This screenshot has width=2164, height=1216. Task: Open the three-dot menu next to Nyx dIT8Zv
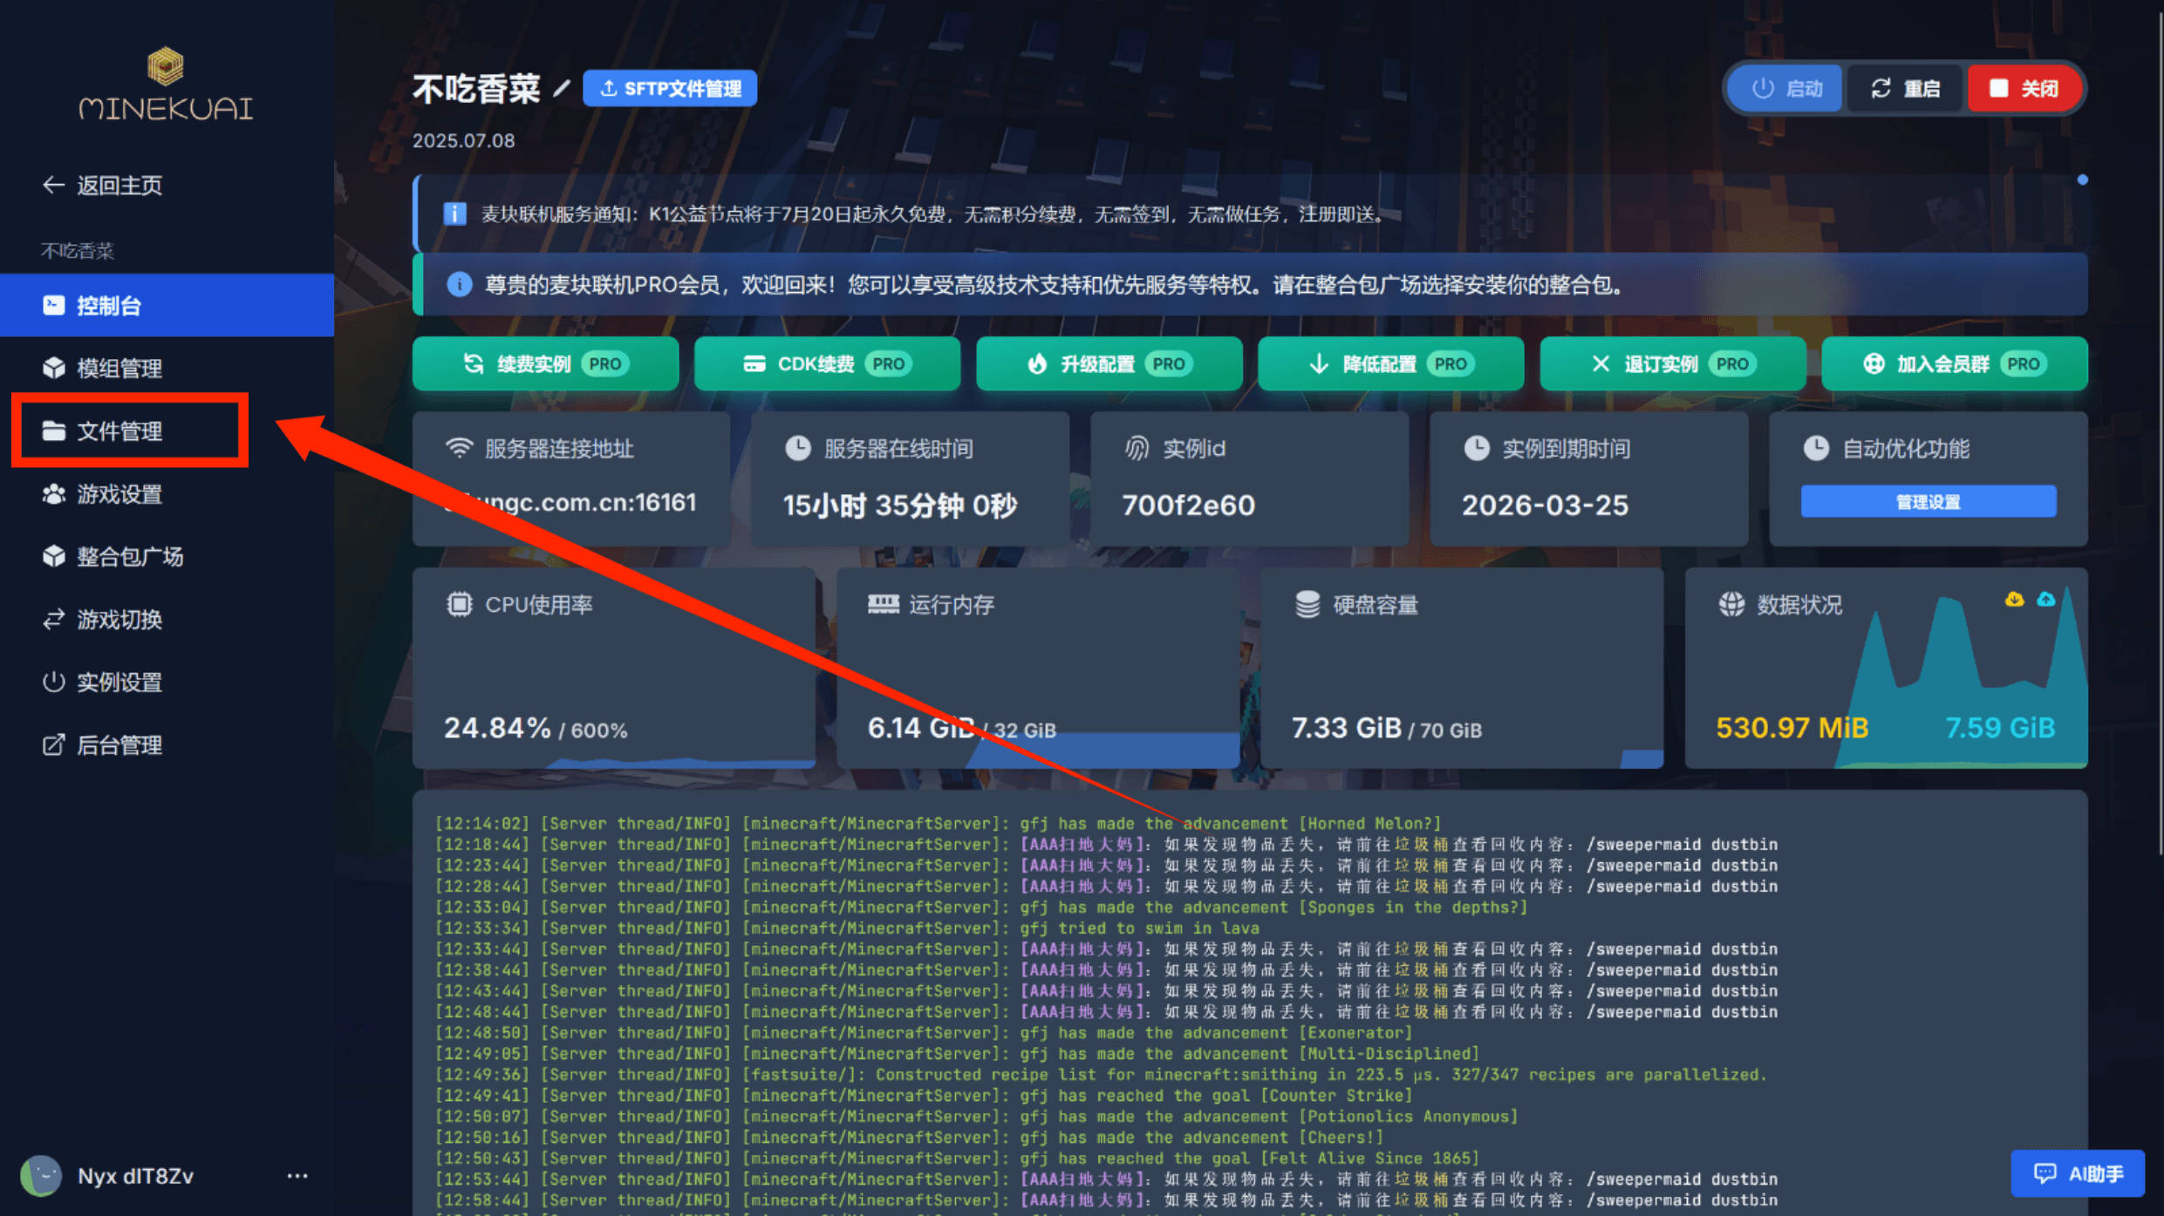click(297, 1175)
